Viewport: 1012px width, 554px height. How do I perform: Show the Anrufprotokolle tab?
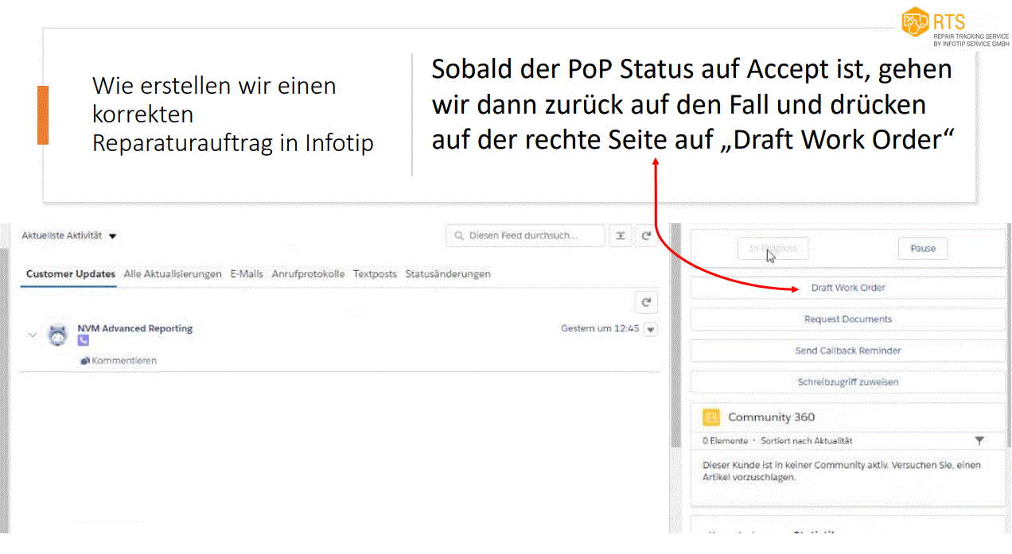tap(309, 274)
